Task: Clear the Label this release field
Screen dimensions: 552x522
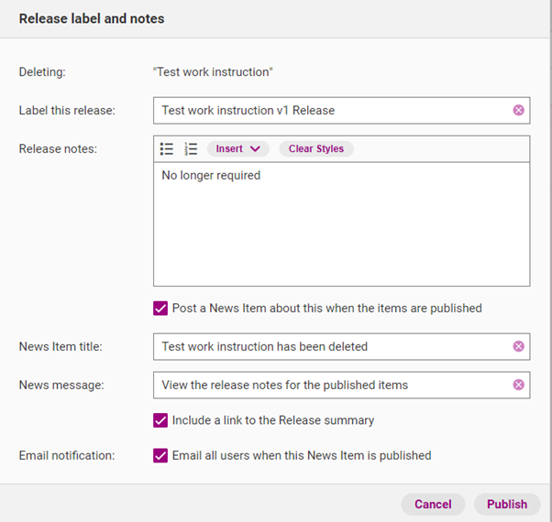Action: (518, 111)
